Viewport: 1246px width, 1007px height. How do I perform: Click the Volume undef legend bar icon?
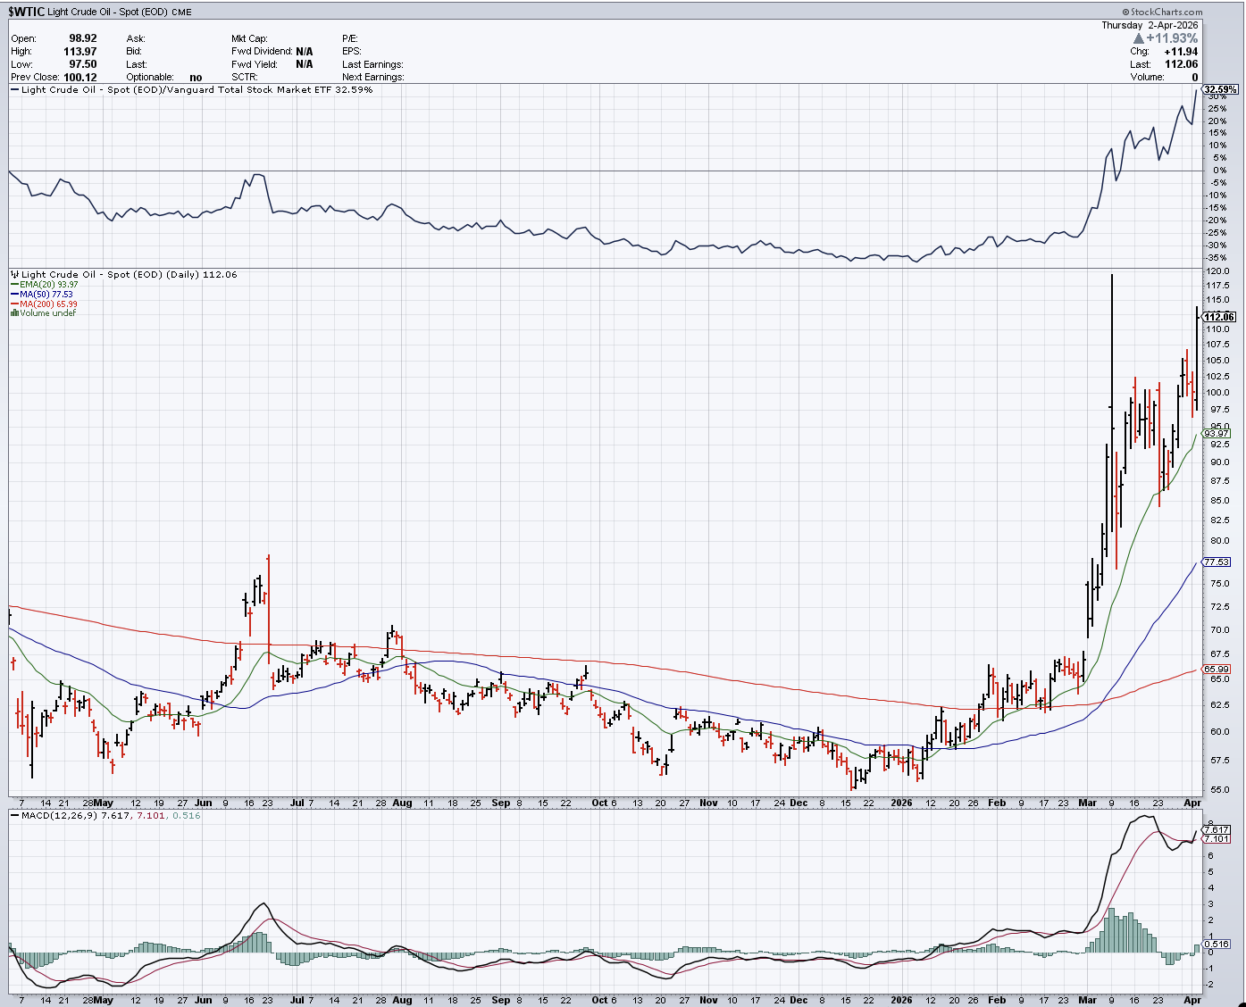click(15, 313)
